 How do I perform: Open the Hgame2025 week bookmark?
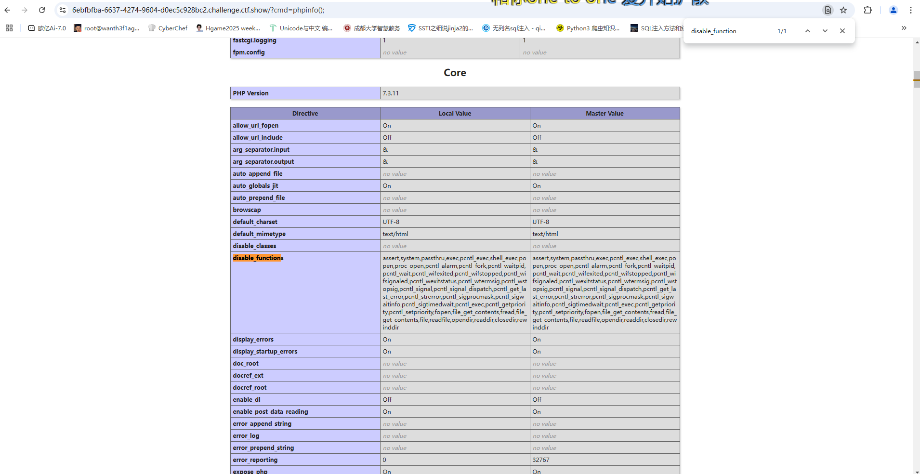tap(228, 28)
